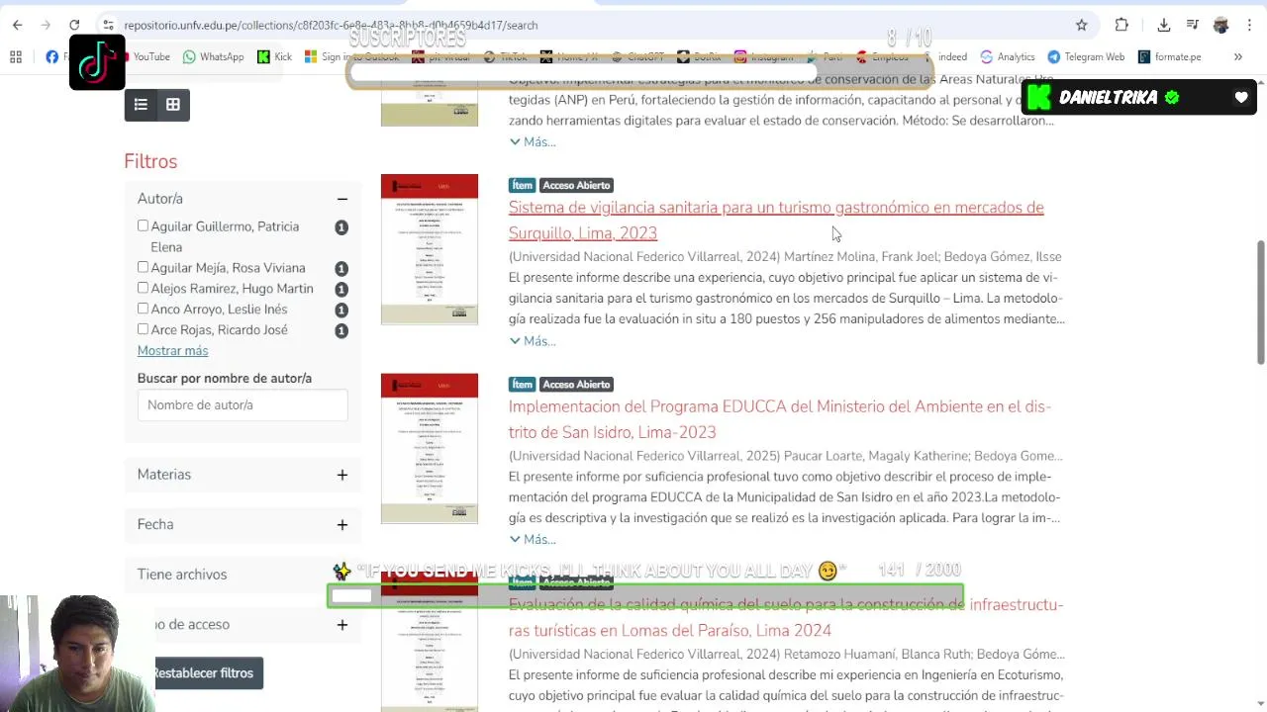Expand the Materias filter section

[x=341, y=475]
